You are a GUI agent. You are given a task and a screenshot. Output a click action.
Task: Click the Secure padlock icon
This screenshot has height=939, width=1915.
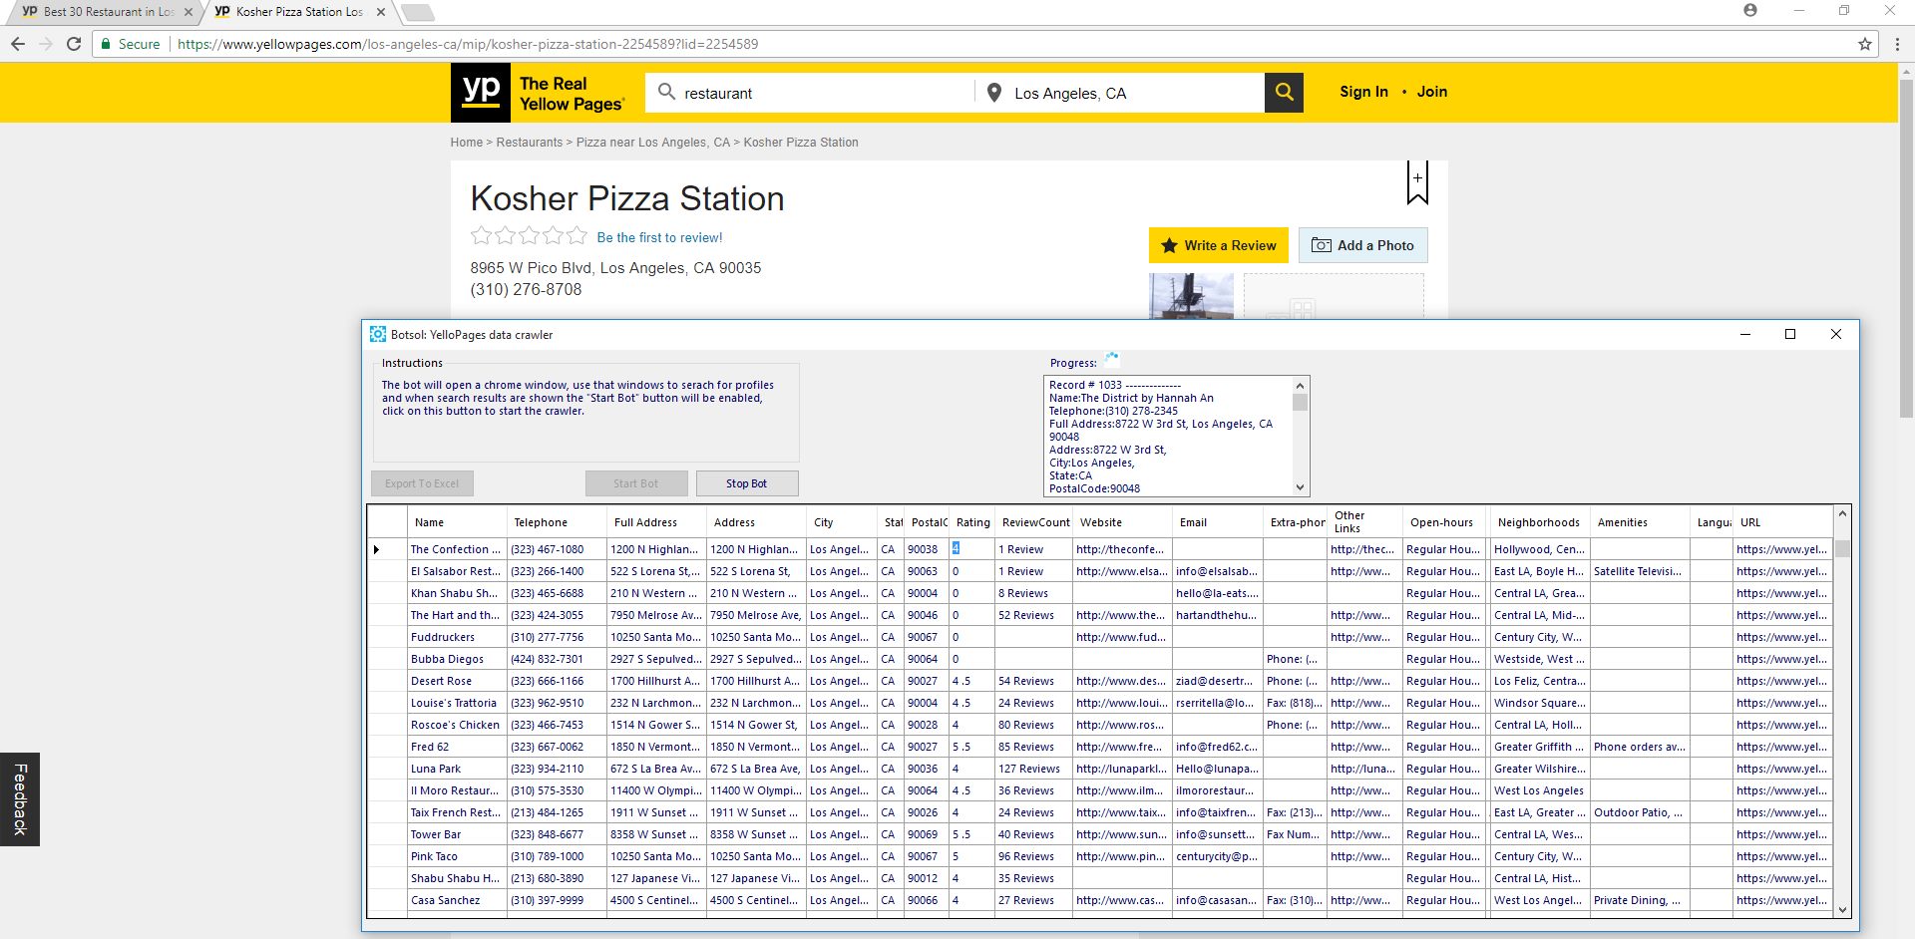(106, 44)
